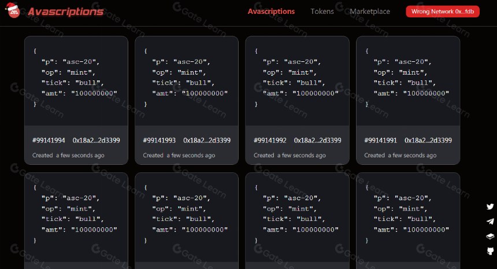Select first card in second row

click(76, 221)
